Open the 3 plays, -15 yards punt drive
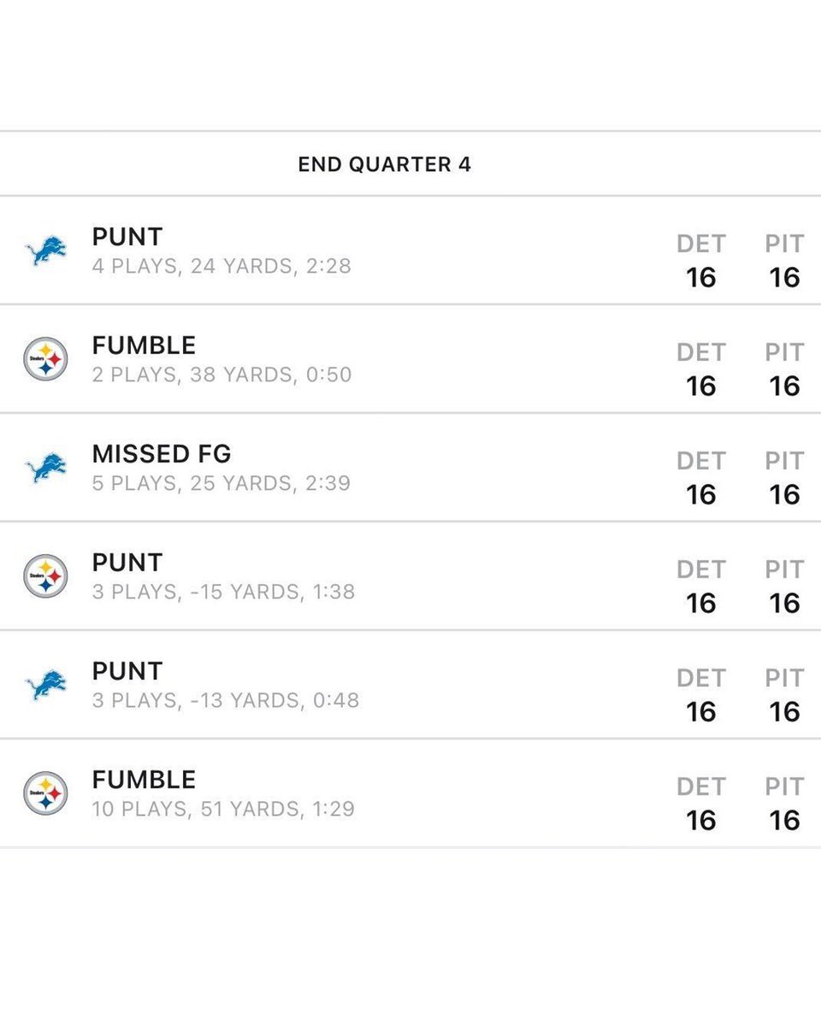The height and width of the screenshot is (1026, 821). pyautogui.click(x=410, y=576)
